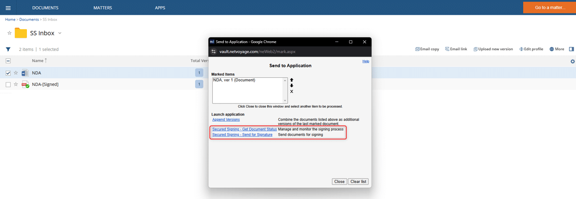Move marked item down with arrow
Screen dimensions: 576x199
[x=292, y=86]
